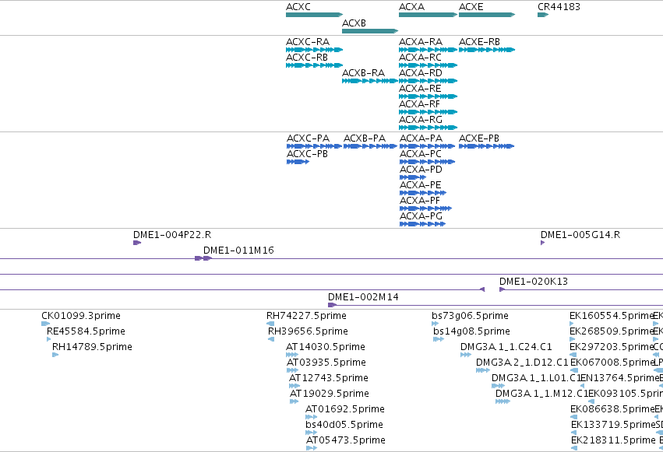This screenshot has width=663, height=452.
Task: Click EST bs40d05.5prime
Action: click(x=311, y=433)
